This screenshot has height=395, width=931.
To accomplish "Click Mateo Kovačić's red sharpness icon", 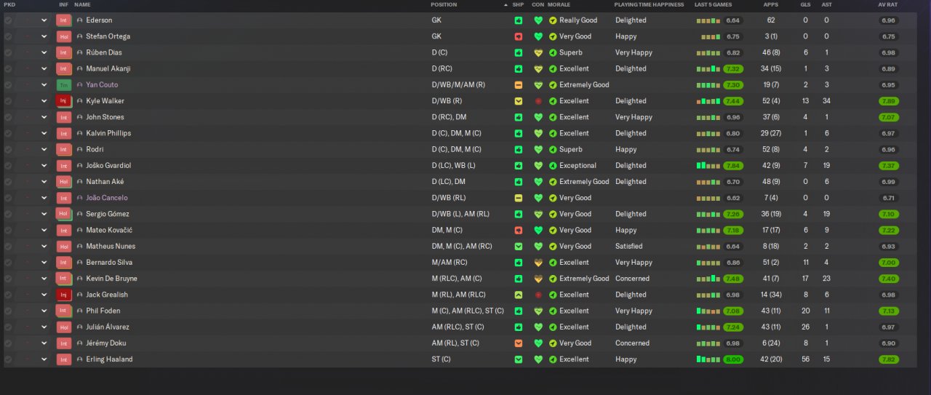I will click(518, 230).
